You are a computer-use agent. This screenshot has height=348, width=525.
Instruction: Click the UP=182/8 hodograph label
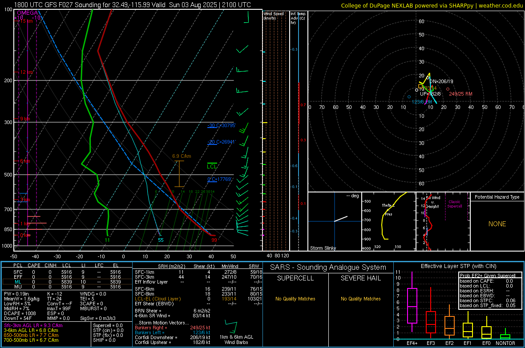click(x=430, y=94)
